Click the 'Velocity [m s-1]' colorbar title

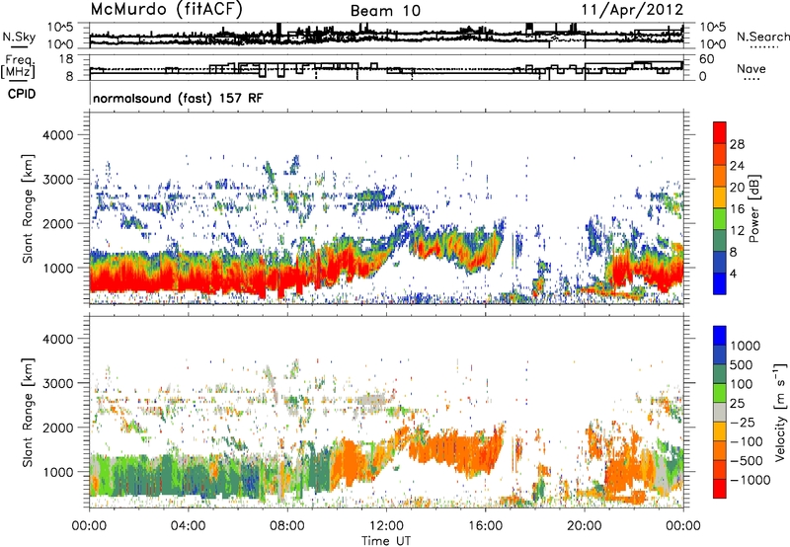(780, 412)
